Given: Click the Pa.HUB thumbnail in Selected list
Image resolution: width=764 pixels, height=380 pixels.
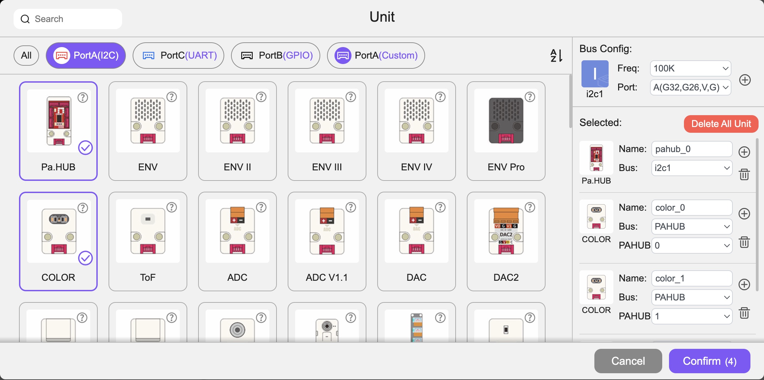Looking at the screenshot, I should click(x=596, y=158).
